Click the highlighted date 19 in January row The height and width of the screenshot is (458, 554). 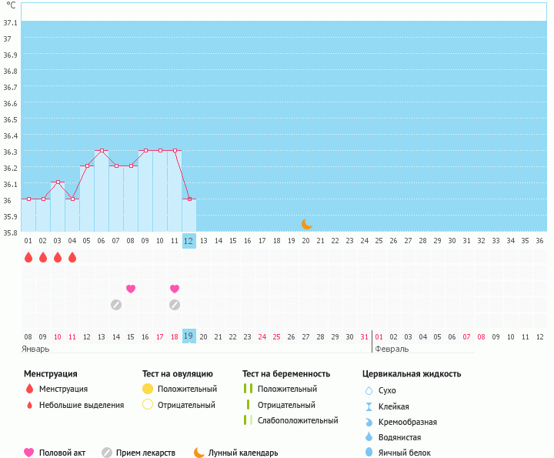[x=189, y=336]
